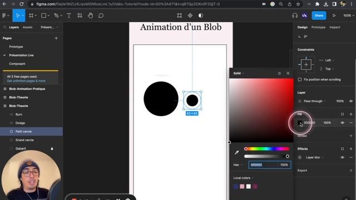Click the Present play icon
Screen dimensions: 356x200
(334, 16)
